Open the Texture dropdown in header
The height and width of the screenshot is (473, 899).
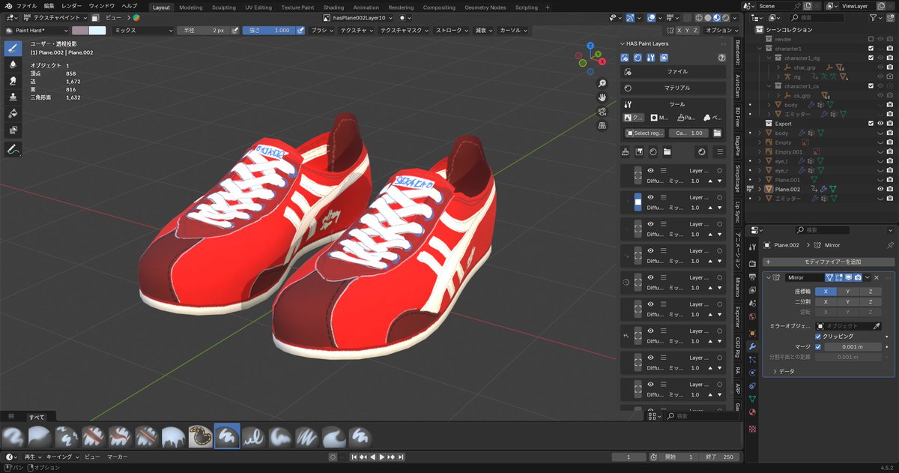(356, 31)
